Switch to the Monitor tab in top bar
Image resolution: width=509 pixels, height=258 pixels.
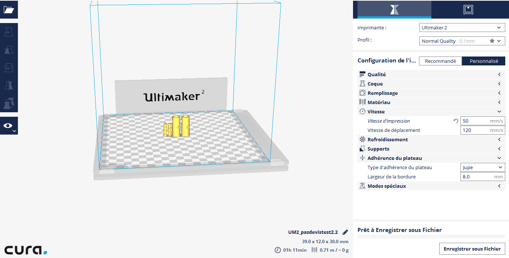coord(468,10)
